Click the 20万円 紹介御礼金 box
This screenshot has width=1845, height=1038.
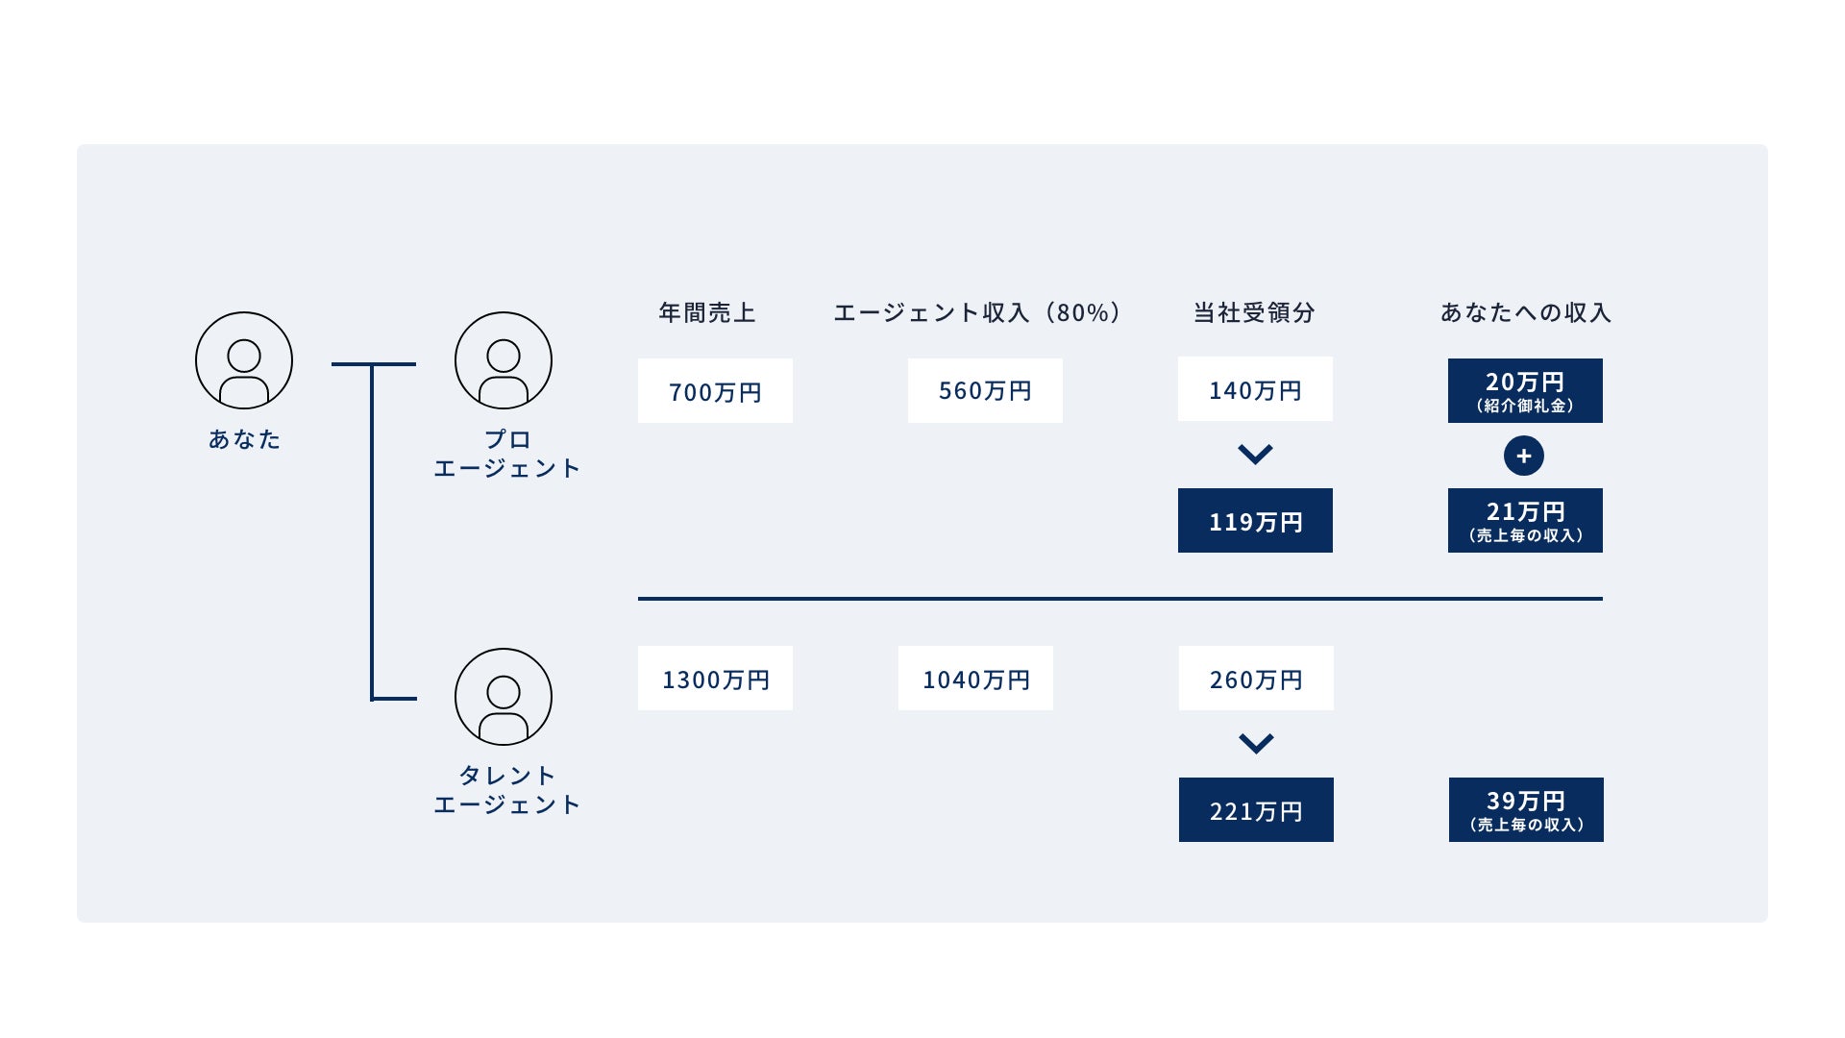(x=1525, y=391)
